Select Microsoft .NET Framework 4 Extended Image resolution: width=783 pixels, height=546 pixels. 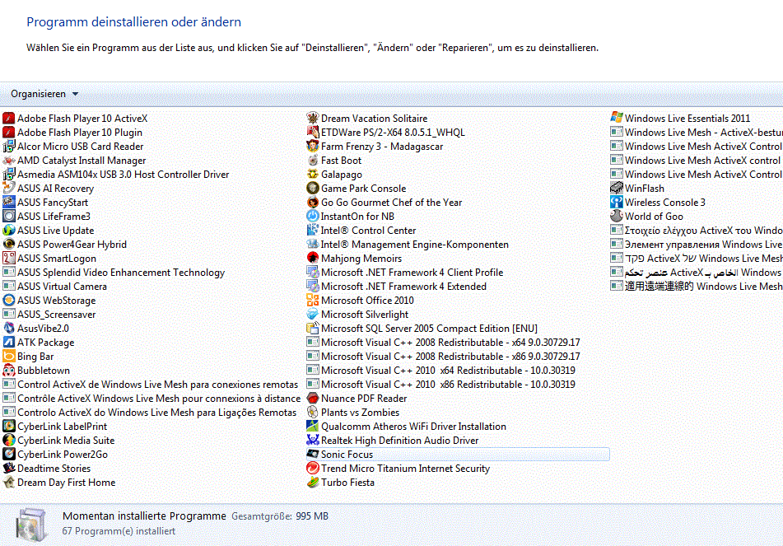click(397, 287)
